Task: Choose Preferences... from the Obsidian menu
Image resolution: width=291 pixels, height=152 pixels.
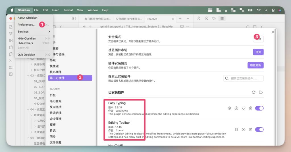Action: 26,25
